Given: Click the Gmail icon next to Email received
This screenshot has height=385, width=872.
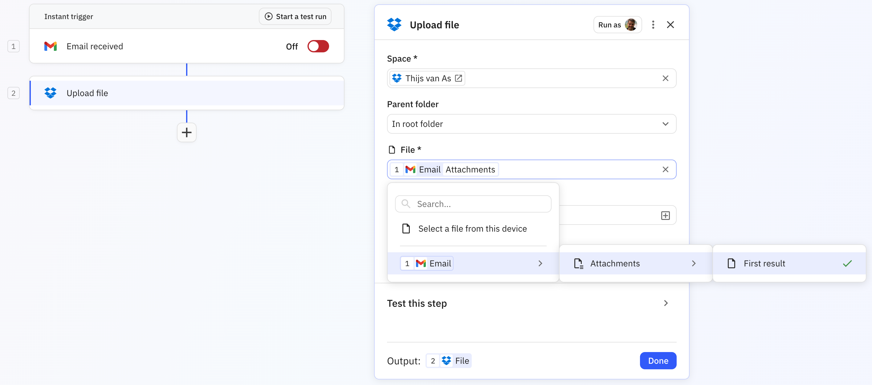Looking at the screenshot, I should pos(51,46).
